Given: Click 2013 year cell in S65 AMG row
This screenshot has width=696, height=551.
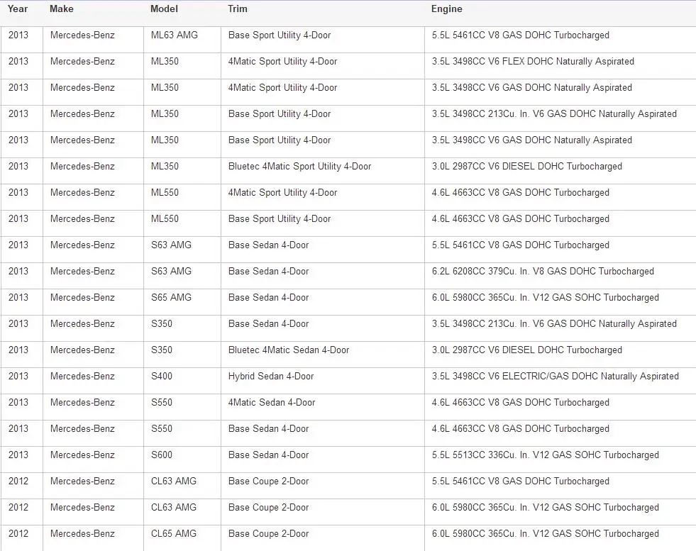Looking at the screenshot, I should [21, 301].
